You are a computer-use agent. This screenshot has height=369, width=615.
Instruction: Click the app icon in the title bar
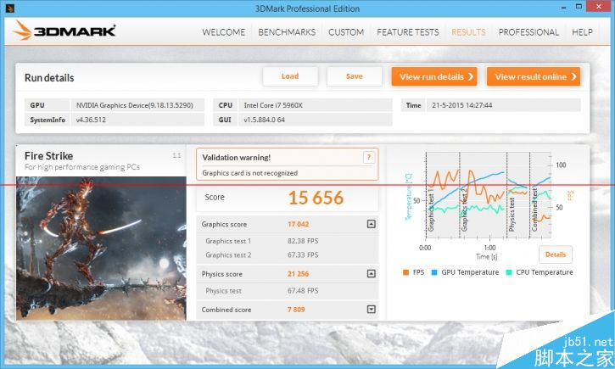tap(9, 8)
